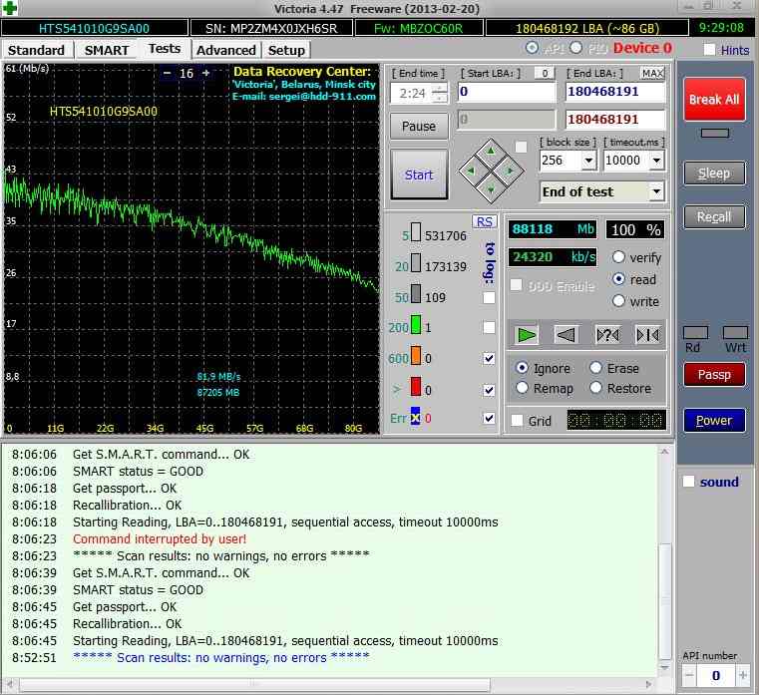Image resolution: width=759 pixels, height=695 pixels.
Task: Open the timeout ms dropdown
Action: coord(656,161)
